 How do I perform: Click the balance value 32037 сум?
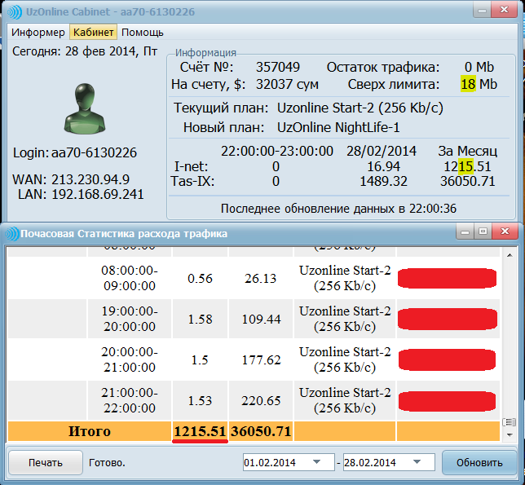pos(287,84)
